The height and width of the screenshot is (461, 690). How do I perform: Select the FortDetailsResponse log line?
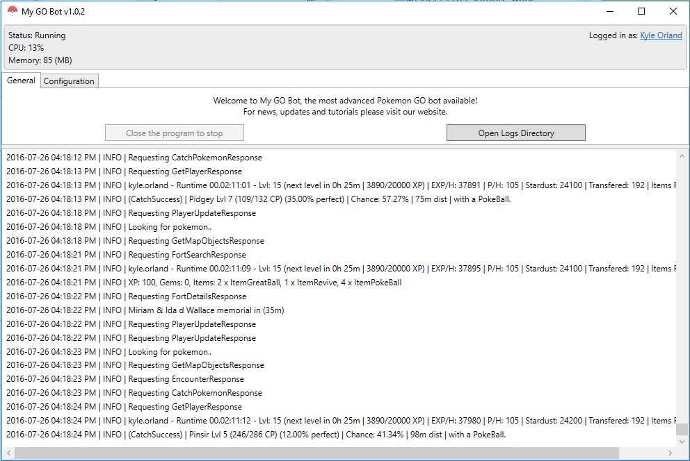pyautogui.click(x=127, y=296)
